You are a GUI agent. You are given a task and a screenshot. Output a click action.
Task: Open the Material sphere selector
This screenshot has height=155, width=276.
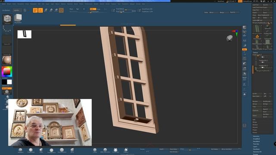(x=7, y=60)
